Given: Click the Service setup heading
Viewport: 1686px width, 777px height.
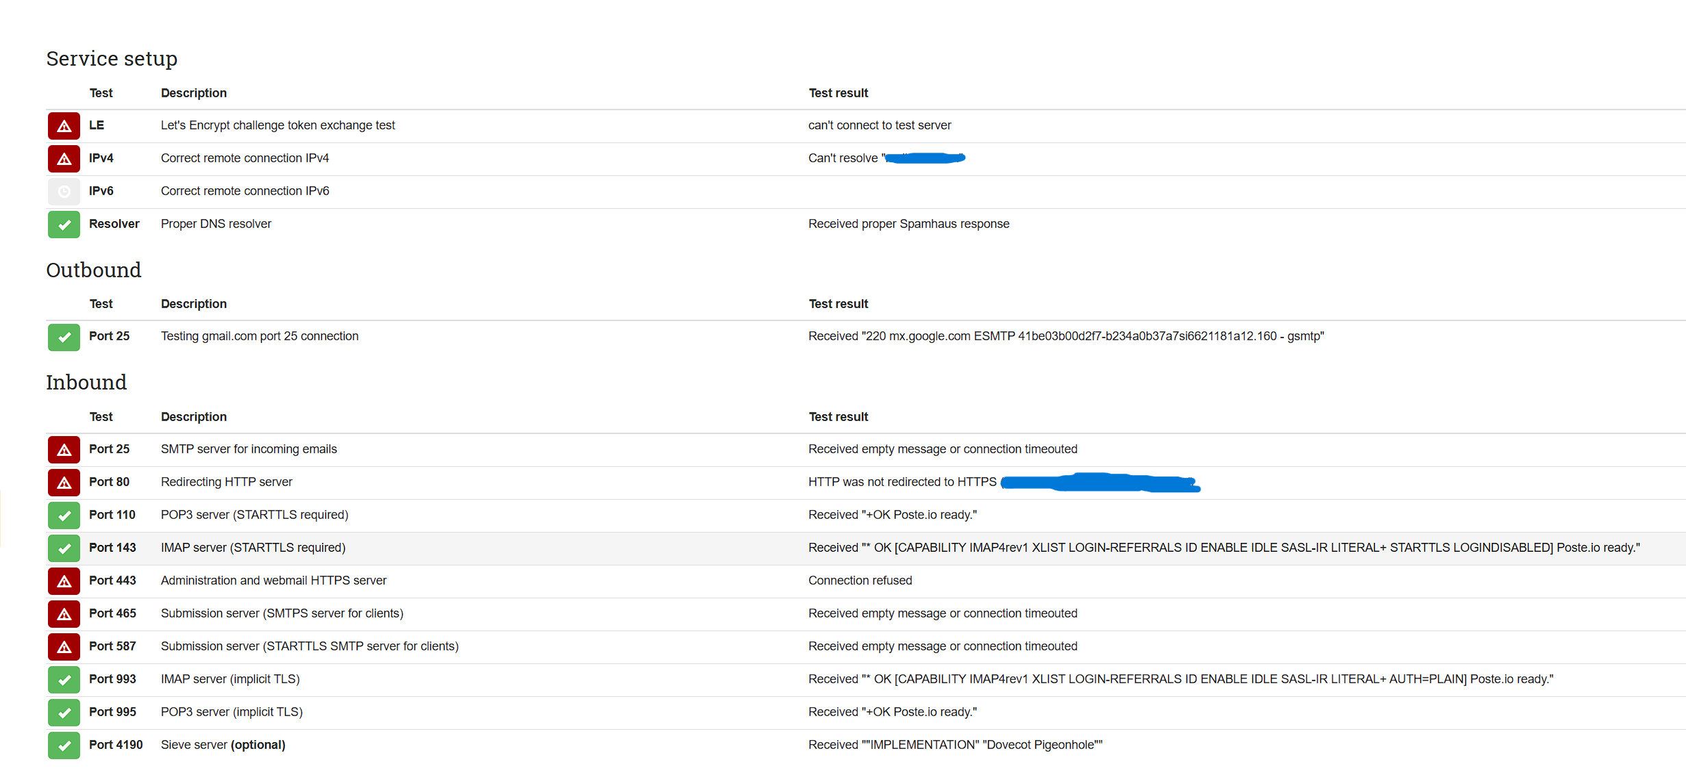Looking at the screenshot, I should pyautogui.click(x=112, y=59).
